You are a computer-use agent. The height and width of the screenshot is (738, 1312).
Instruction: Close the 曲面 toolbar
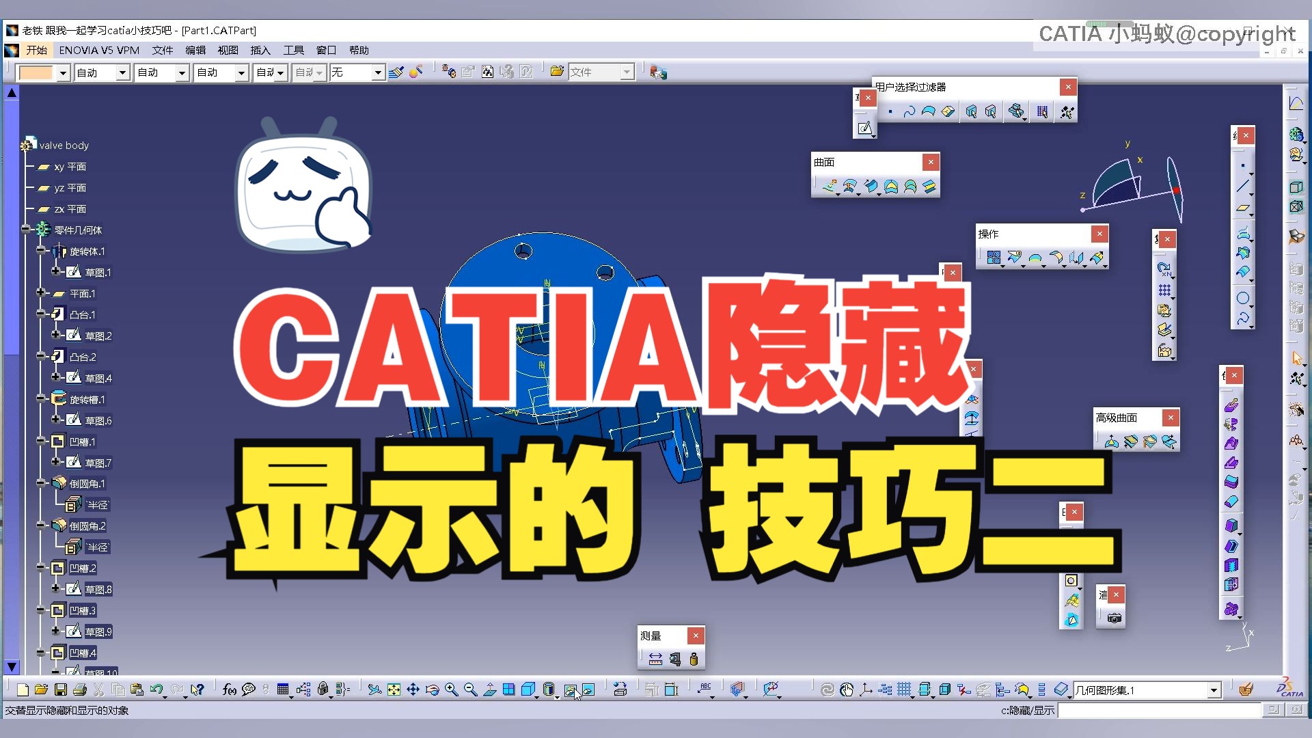[x=931, y=162]
